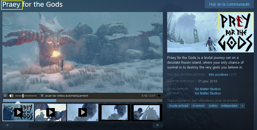The width and height of the screenshot is (257, 130).
Task: Uncheck Jouer les vidéos automatiquement checkbox
Action: pyautogui.click(x=42, y=95)
